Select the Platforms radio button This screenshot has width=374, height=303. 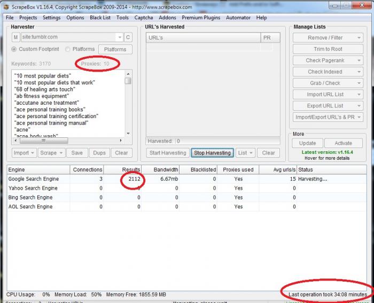(68, 49)
